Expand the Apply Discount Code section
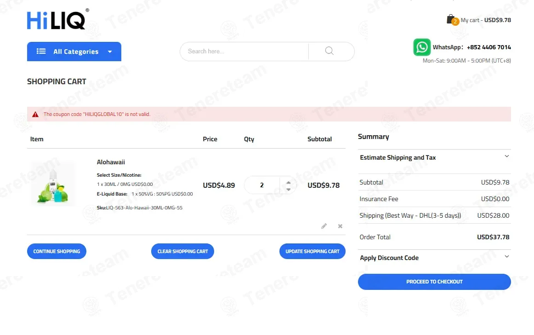Image resolution: width=534 pixels, height=335 pixels. point(434,258)
